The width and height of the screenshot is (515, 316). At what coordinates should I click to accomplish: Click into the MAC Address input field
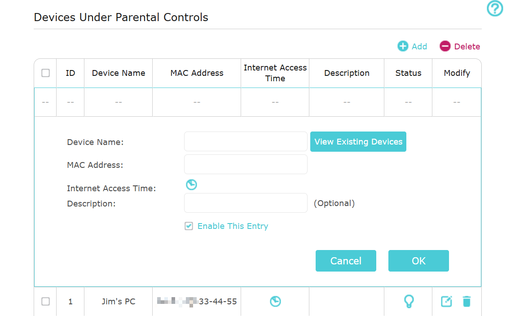click(246, 165)
